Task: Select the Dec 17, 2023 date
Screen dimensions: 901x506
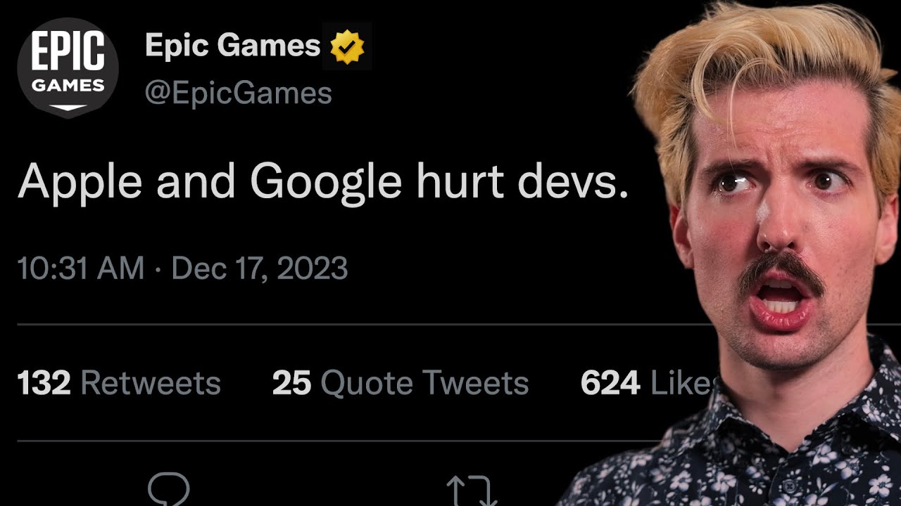Action: 260,269
